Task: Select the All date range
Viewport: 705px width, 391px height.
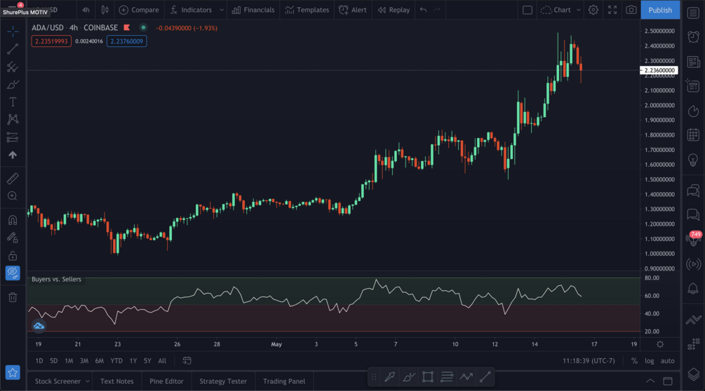Action: [162, 360]
